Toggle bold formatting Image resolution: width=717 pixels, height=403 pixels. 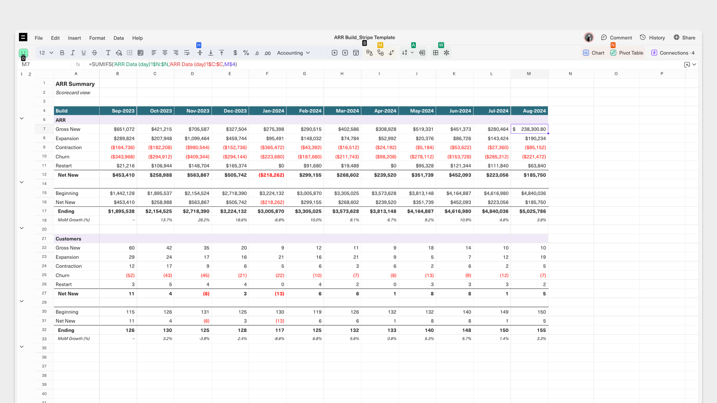point(62,53)
